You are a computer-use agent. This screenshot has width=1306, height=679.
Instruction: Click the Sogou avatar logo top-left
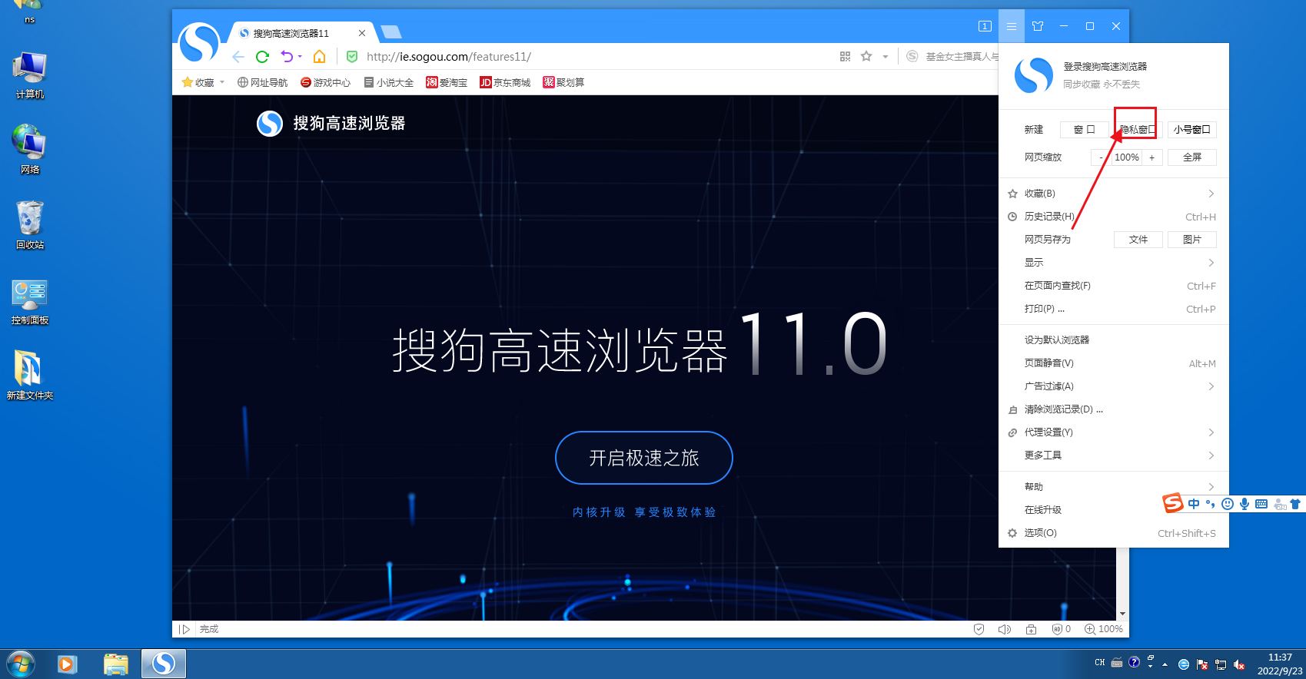(199, 42)
